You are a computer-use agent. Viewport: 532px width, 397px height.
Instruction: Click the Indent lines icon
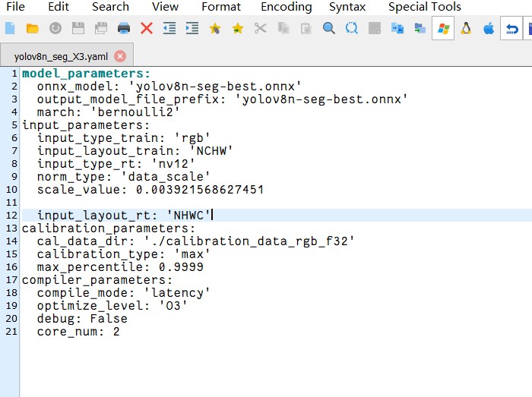(x=192, y=29)
